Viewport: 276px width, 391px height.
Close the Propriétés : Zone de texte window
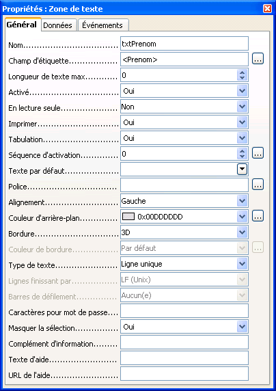pyautogui.click(x=267, y=9)
